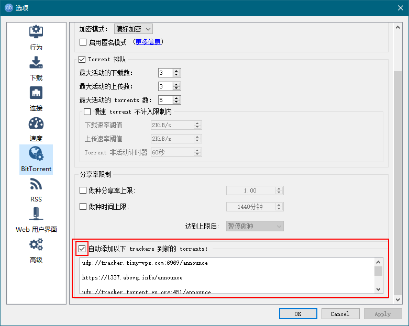The height and width of the screenshot is (326, 409).
Task: Open 达到上限后 dropdown 暂停做种
Action: (255, 226)
